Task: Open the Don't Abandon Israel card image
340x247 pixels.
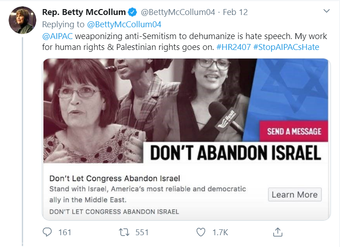Action: point(186,111)
